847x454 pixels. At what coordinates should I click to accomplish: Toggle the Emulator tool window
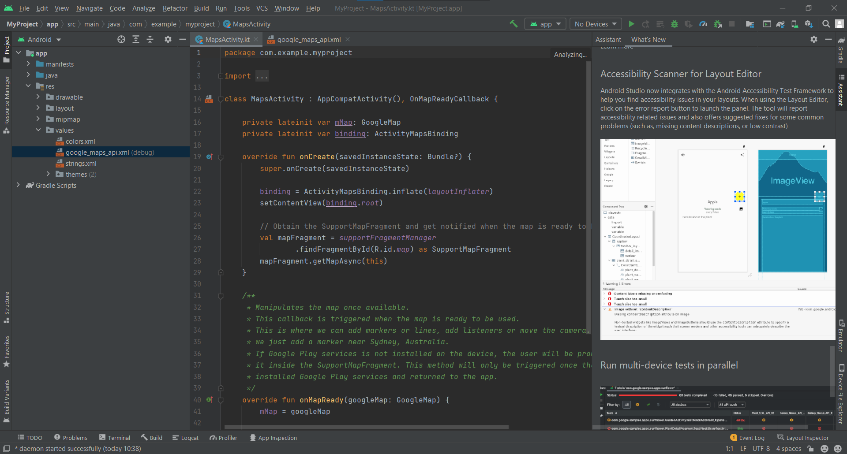click(841, 335)
